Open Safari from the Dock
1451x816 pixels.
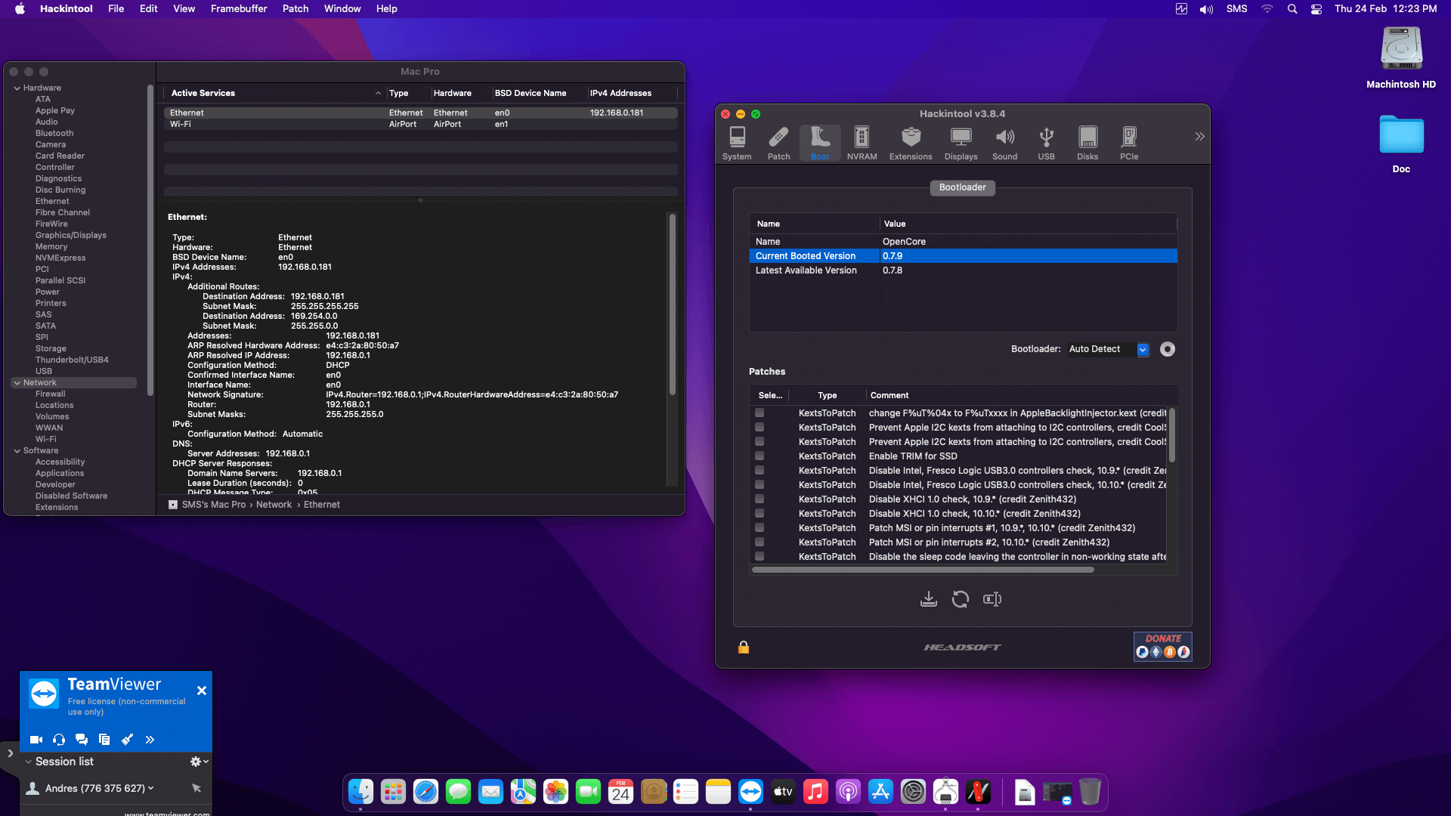pyautogui.click(x=425, y=792)
